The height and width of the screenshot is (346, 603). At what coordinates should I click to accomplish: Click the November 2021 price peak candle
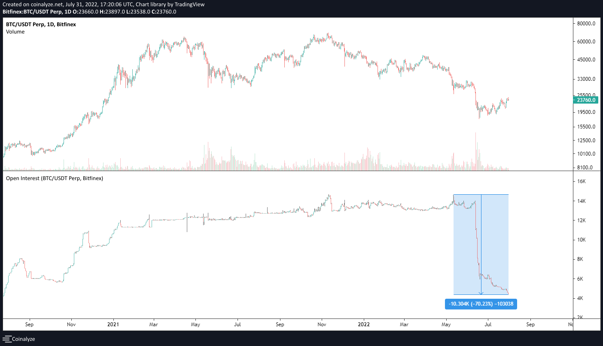tap(328, 35)
